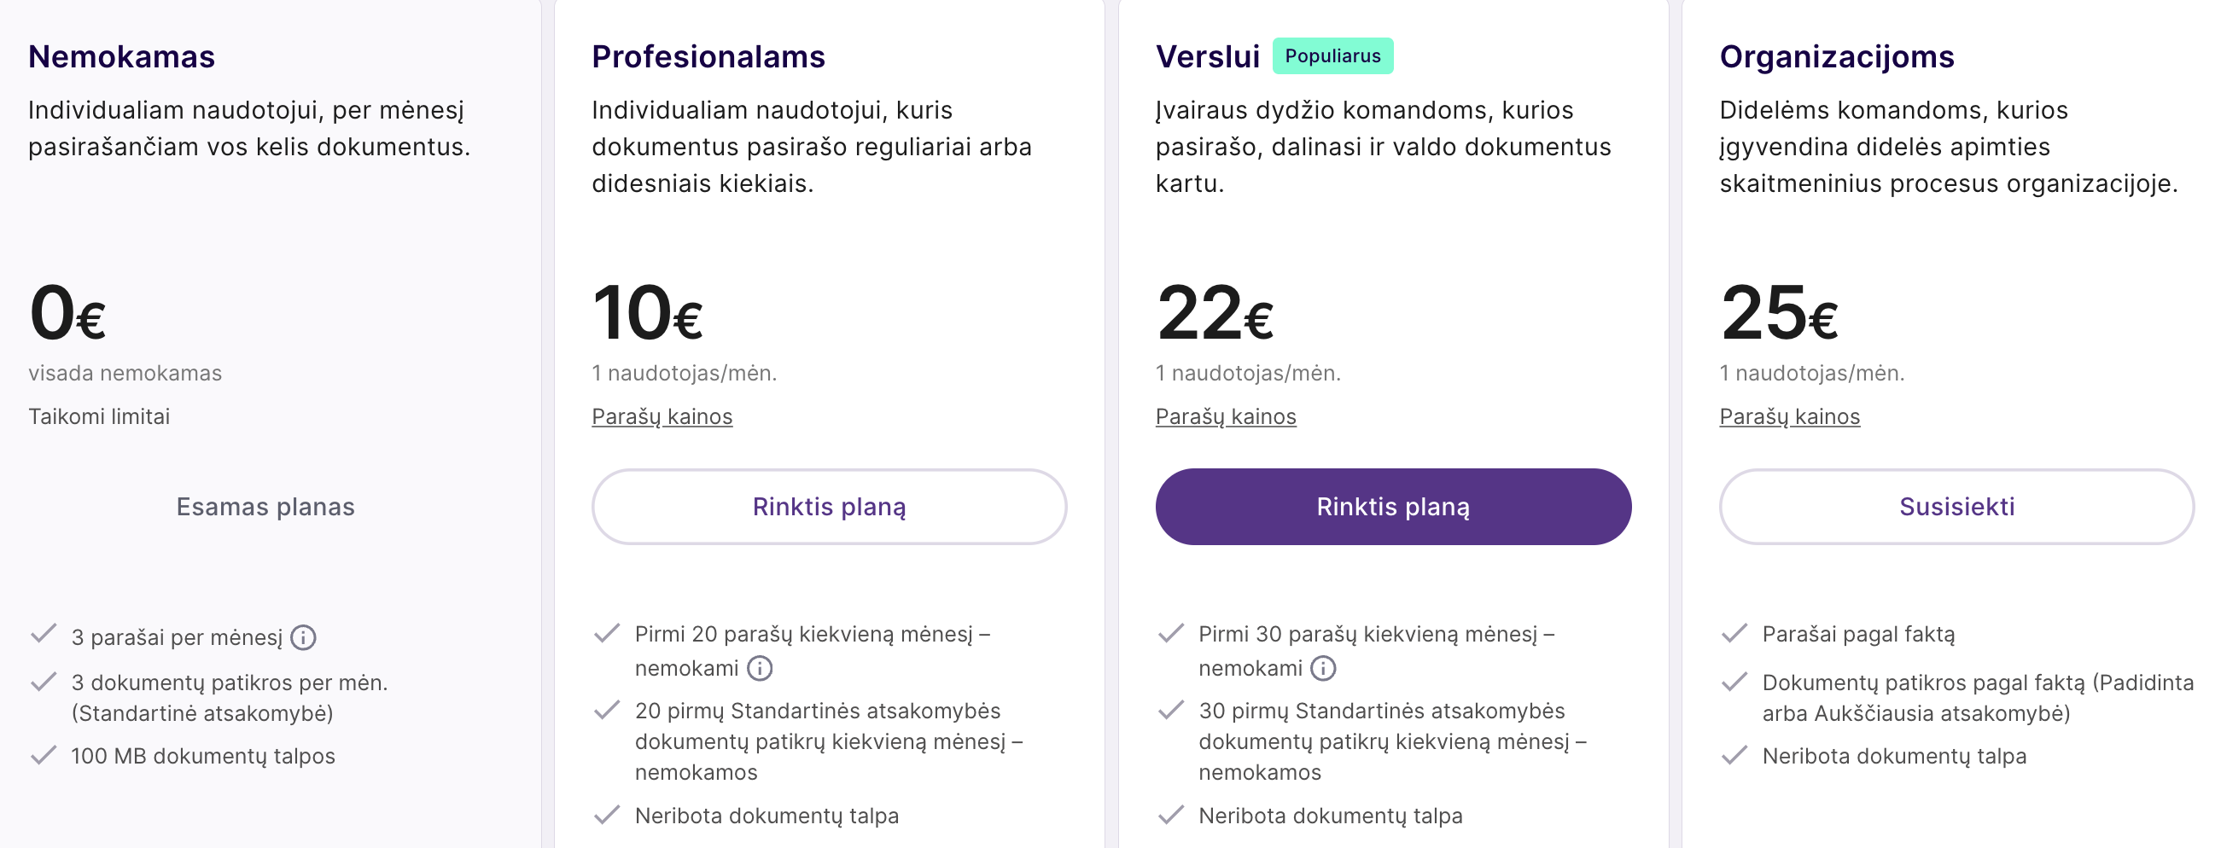Click checkmark beside Parašai pagal faktą
Image resolution: width=2221 pixels, height=848 pixels.
pyautogui.click(x=1734, y=634)
